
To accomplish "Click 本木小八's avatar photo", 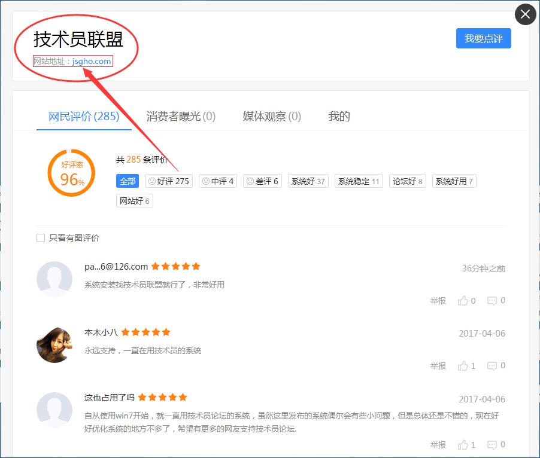I will [54, 345].
